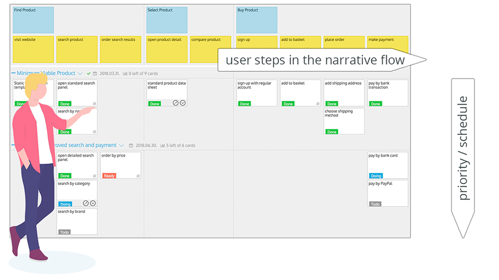Click the Done badge on pay by bank transaction
The width and height of the screenshot is (499, 280).
(x=376, y=103)
